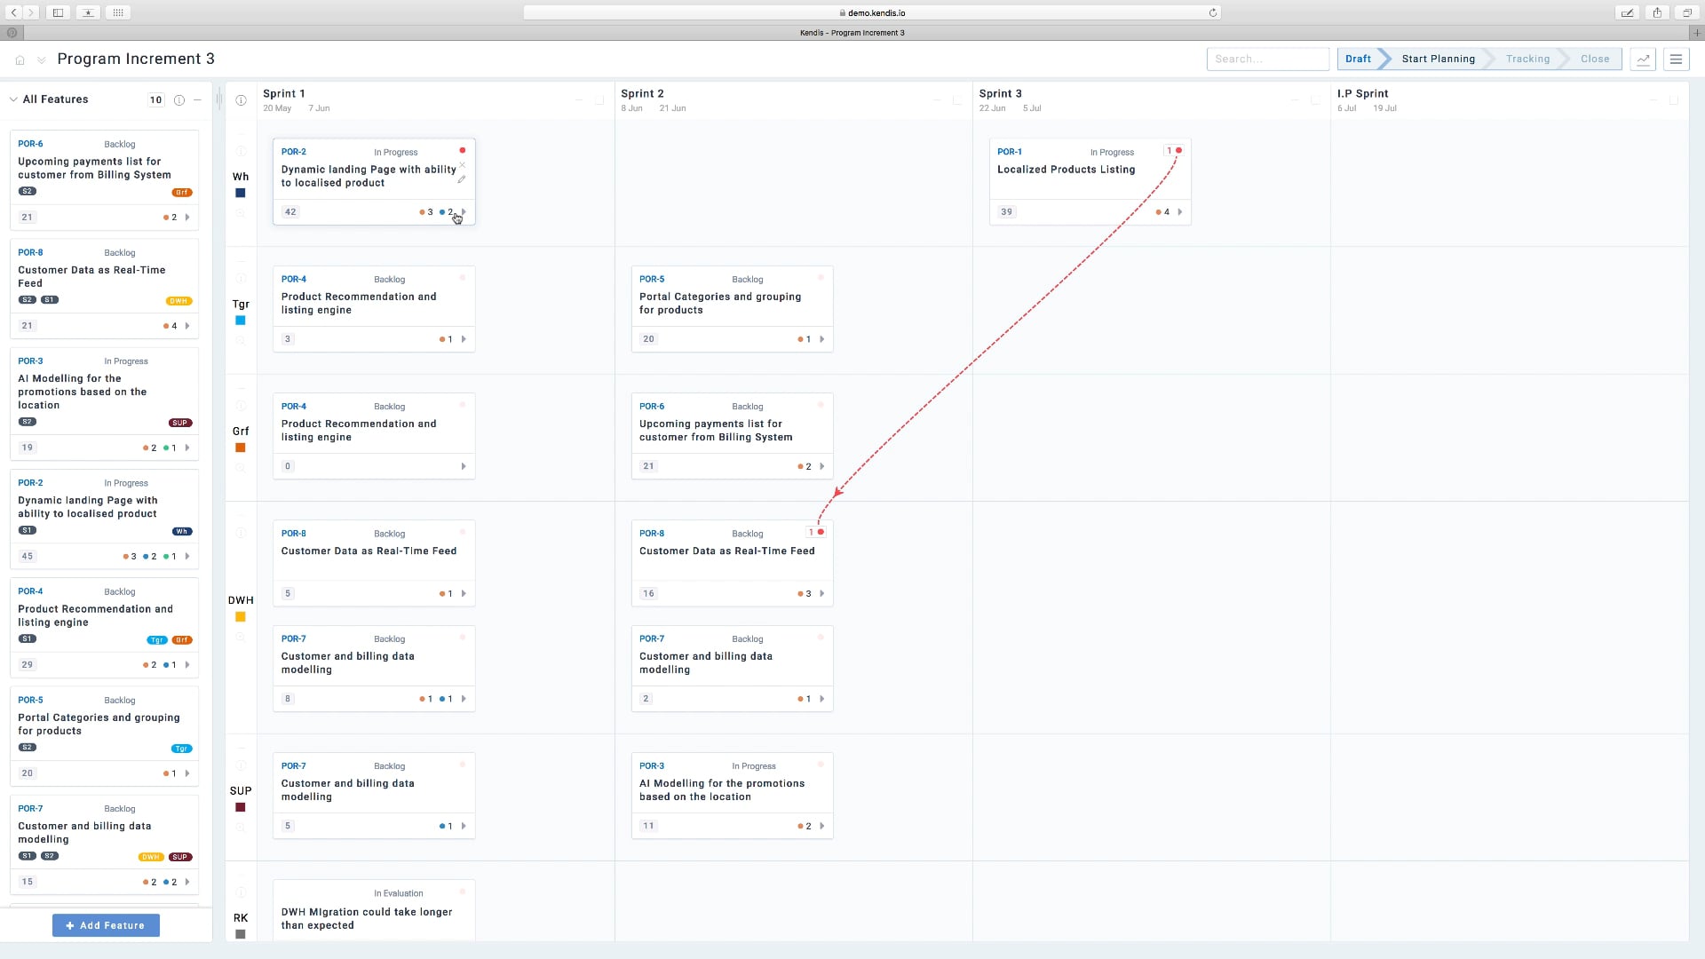Select the Start Planning stage
Screen dimensions: 1705x959
coord(1438,59)
